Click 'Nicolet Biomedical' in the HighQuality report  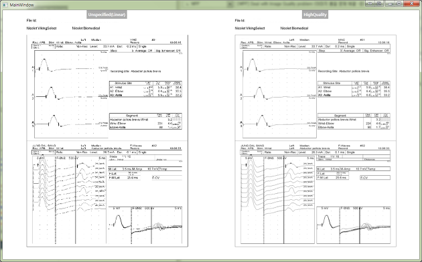[294, 28]
